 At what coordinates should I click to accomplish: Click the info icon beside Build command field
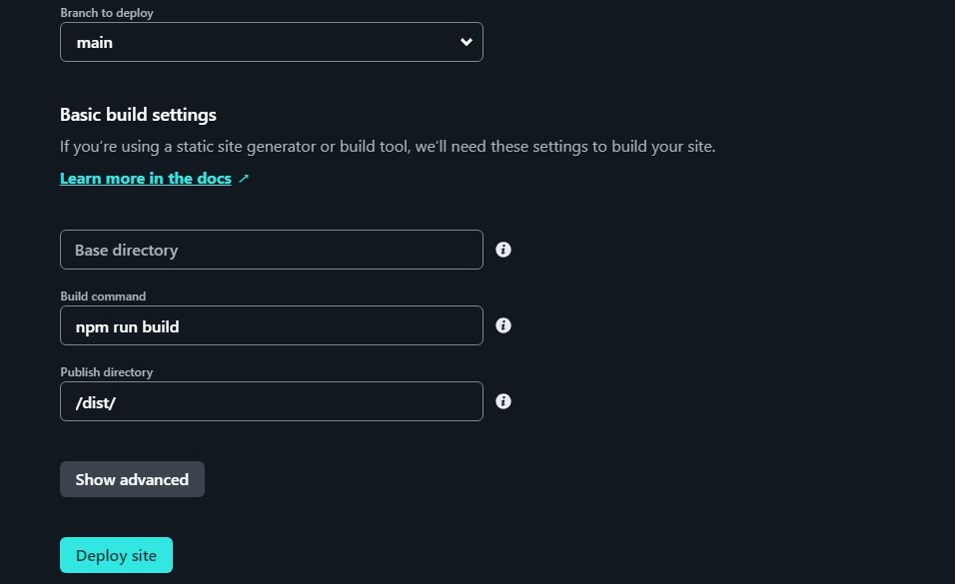[x=502, y=325]
